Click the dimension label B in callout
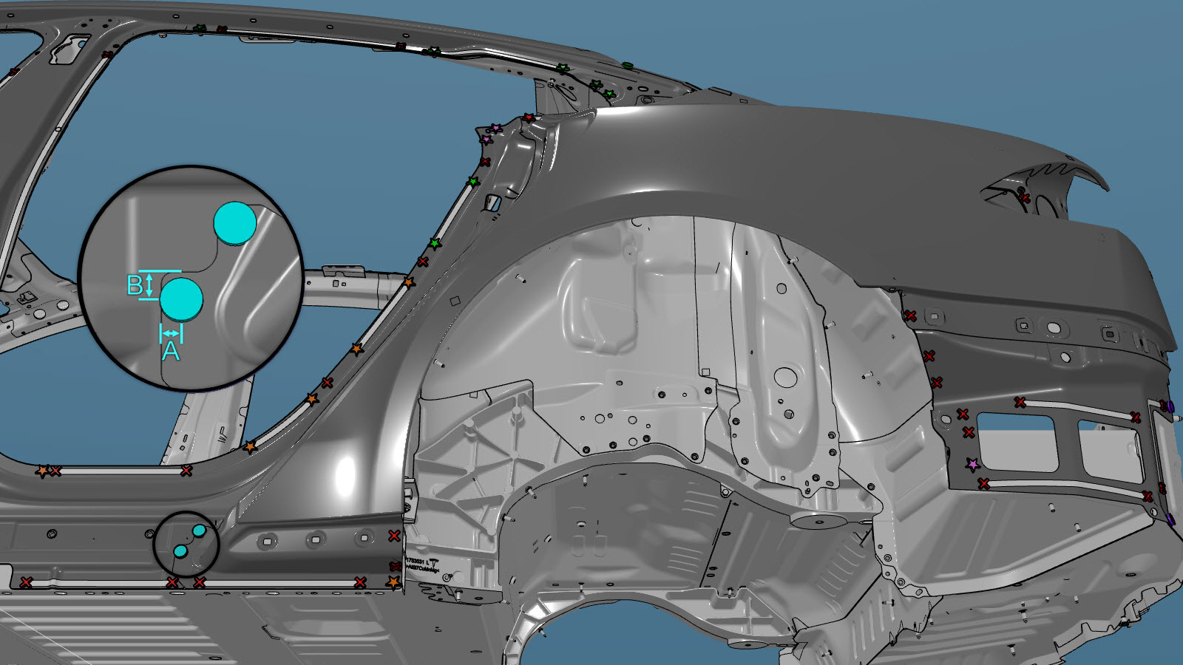The image size is (1183, 665). coord(135,285)
